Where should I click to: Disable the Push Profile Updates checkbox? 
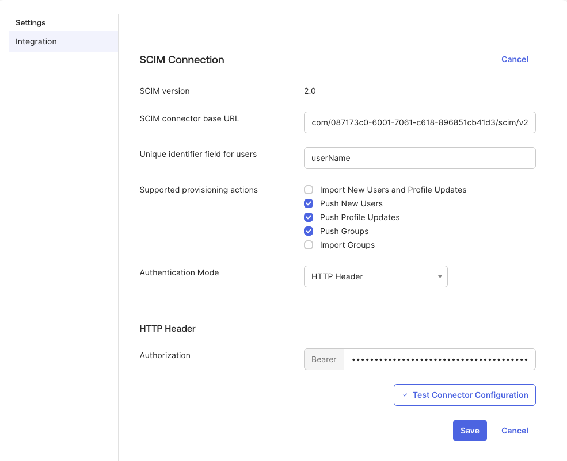pyautogui.click(x=309, y=217)
